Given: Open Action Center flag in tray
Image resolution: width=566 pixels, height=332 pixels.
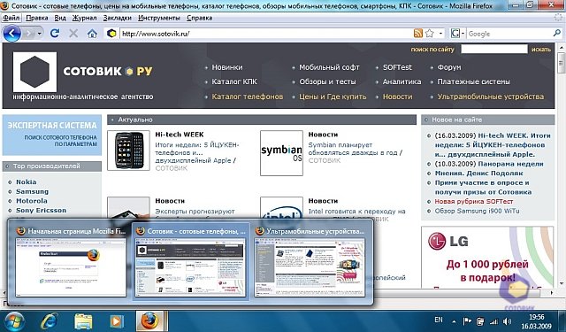Looking at the screenshot, I should (467, 321).
